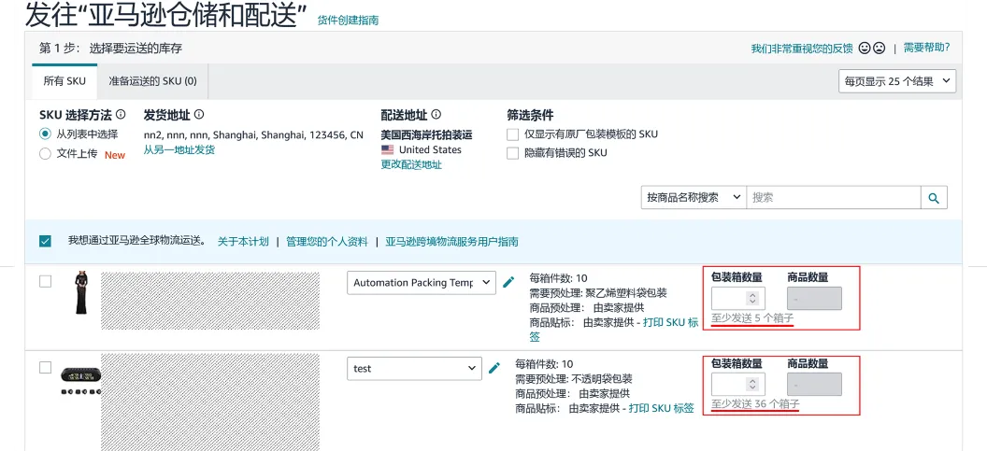This screenshot has width=987, height=451.
Task: Open the 管理您的个人资料 link
Action: click(327, 242)
